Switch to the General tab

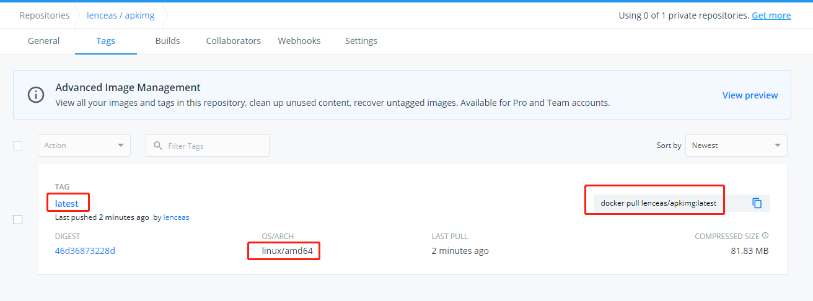click(43, 41)
